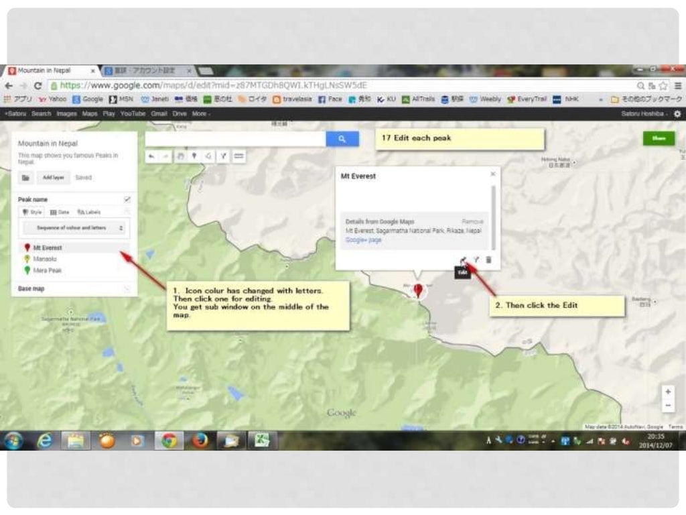Image resolution: width=686 pixels, height=515 pixels.
Task: Open the Google bar settings gear
Action: [677, 113]
